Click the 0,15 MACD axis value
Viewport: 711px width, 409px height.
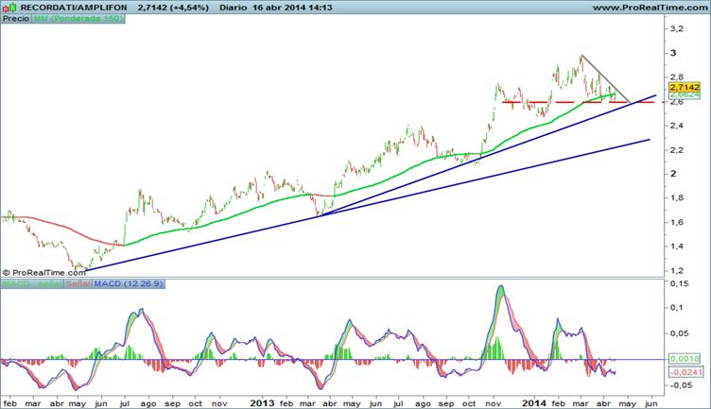679,283
